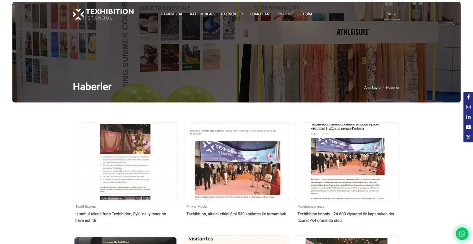The width and height of the screenshot is (473, 244).
Task: Read 'Texhibition, altıncı etkinliğini 539 katılımcı' article
Action: (x=236, y=214)
